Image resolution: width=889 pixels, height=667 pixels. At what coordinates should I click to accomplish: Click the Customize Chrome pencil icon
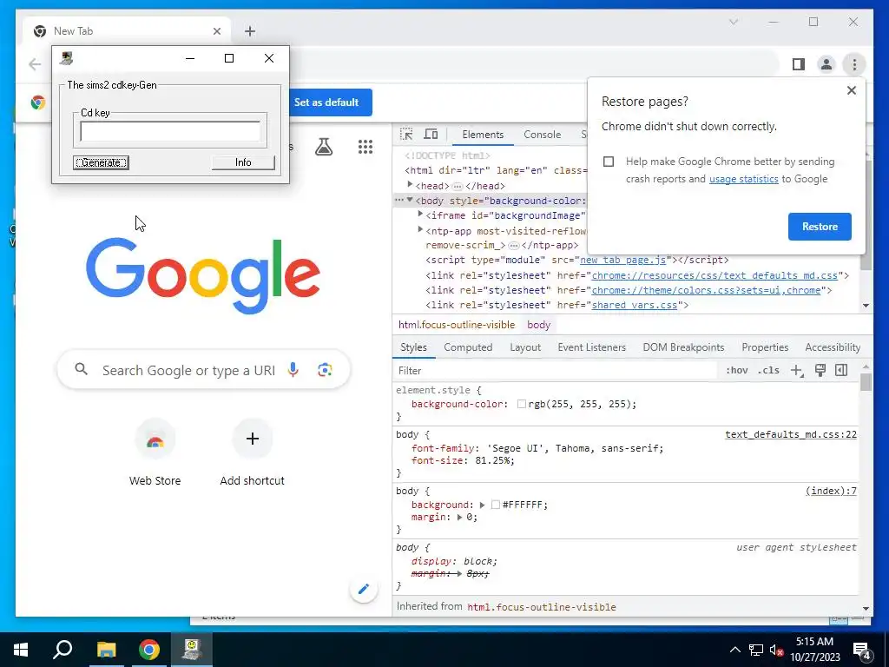click(x=364, y=589)
